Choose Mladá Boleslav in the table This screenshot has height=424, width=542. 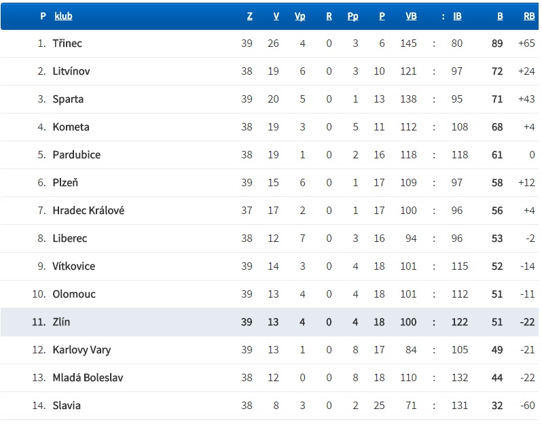tap(88, 378)
